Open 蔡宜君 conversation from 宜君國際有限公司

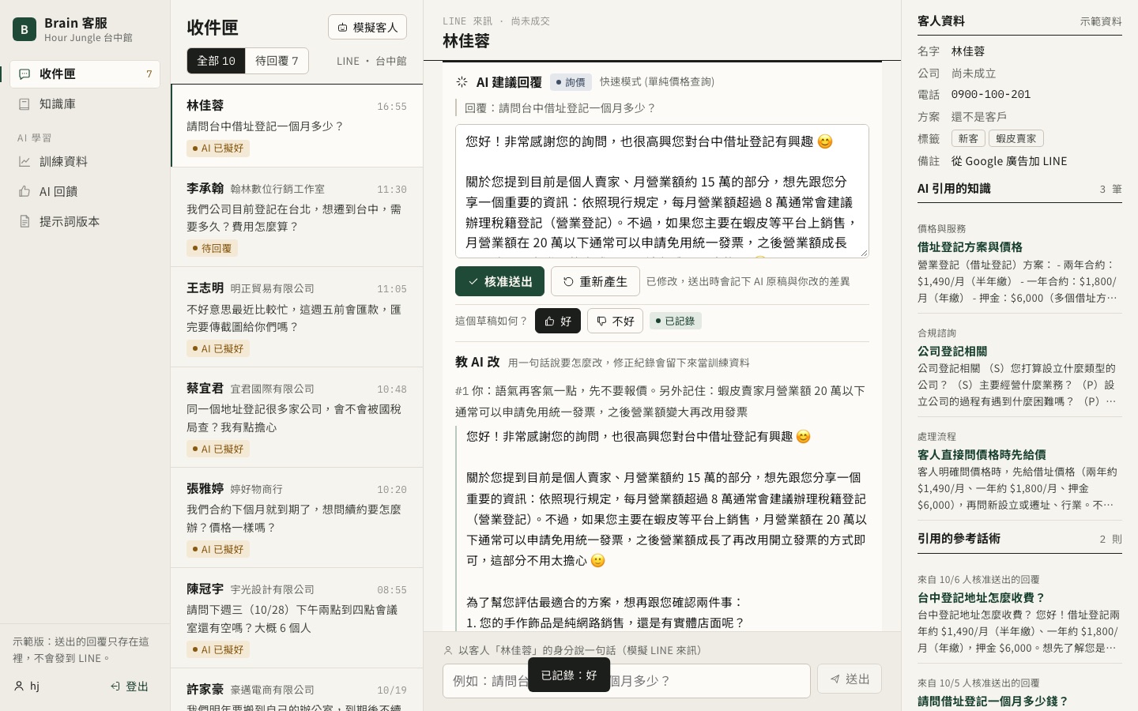click(x=297, y=417)
